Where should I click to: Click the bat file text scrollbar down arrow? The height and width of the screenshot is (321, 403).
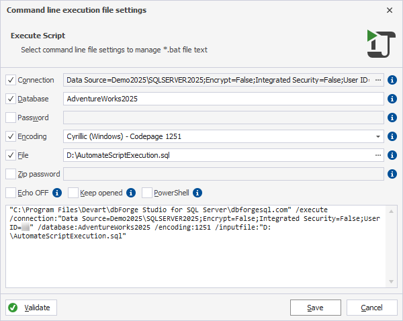391,281
